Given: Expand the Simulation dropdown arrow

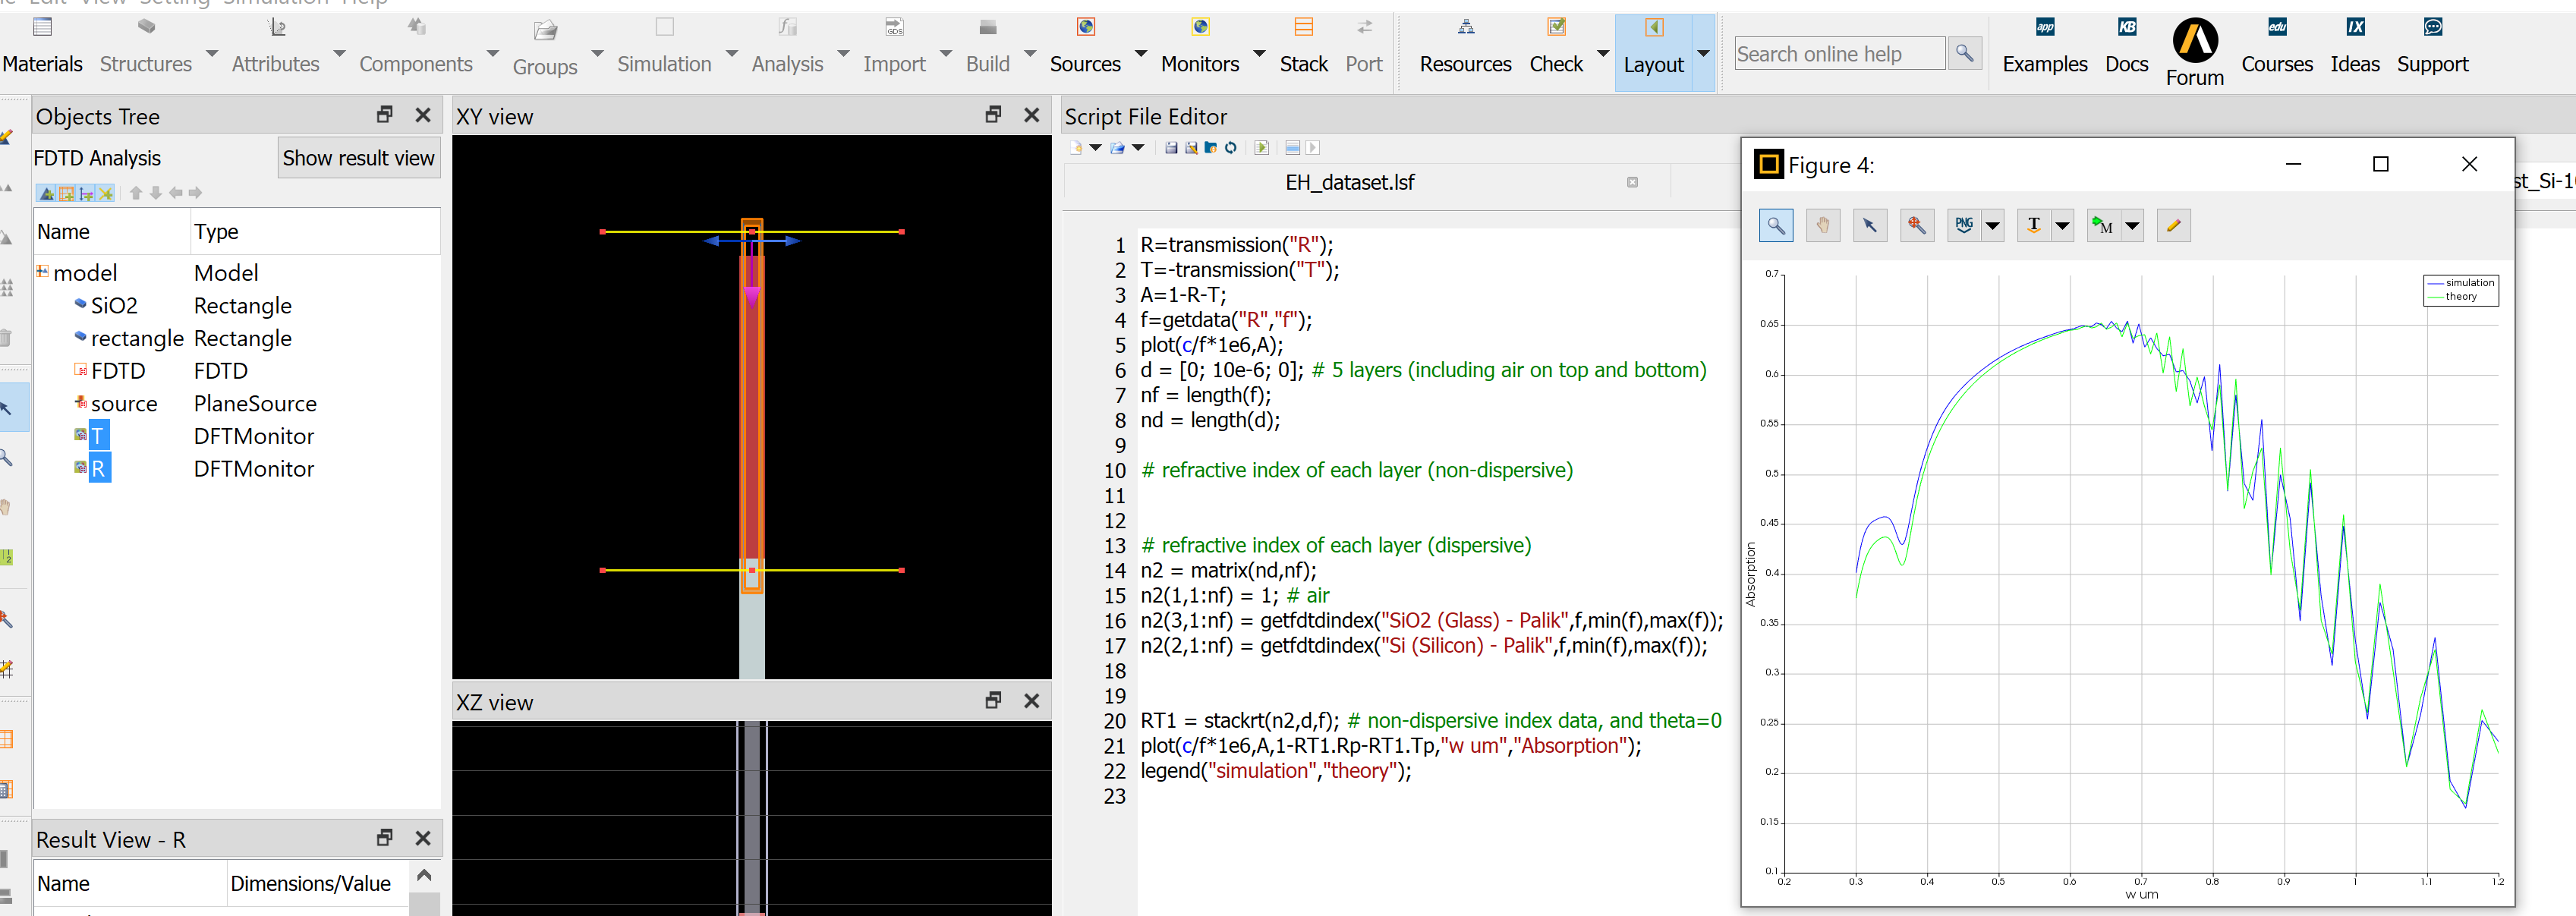Looking at the screenshot, I should (x=731, y=52).
